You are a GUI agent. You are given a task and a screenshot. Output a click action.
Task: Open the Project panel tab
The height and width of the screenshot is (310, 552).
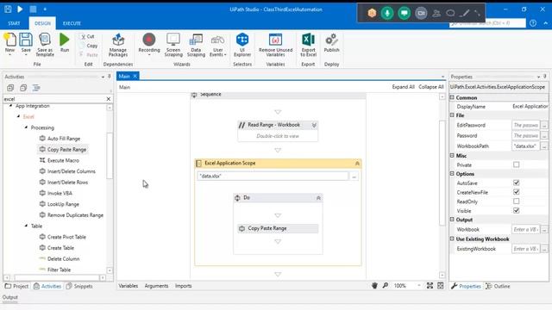point(16,286)
